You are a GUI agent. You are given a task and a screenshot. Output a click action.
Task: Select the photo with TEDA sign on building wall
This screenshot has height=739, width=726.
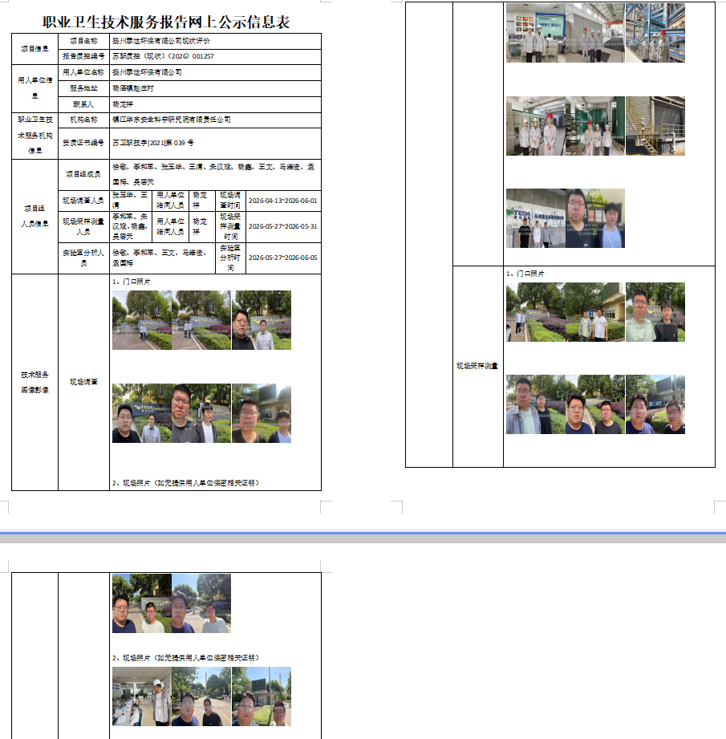[x=536, y=218]
